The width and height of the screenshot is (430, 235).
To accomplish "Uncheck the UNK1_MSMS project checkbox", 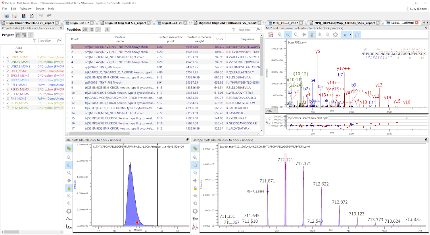I will coord(8,57).
